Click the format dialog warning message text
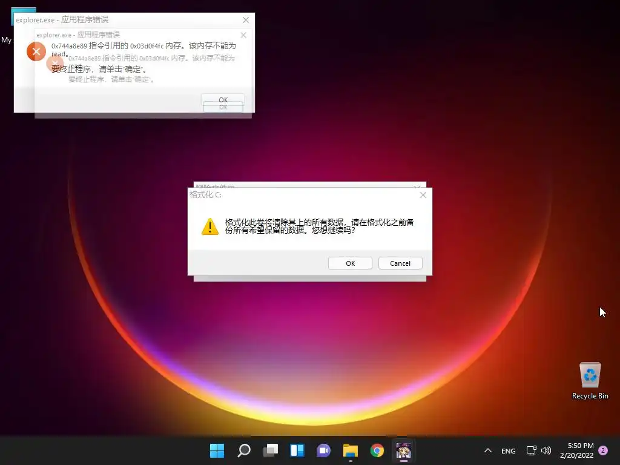This screenshot has width=620, height=465. point(320,226)
